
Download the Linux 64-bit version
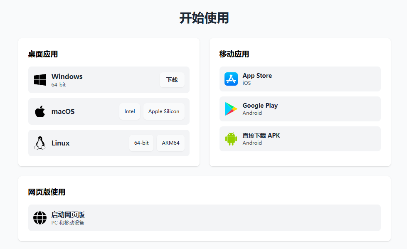pyautogui.click(x=141, y=143)
